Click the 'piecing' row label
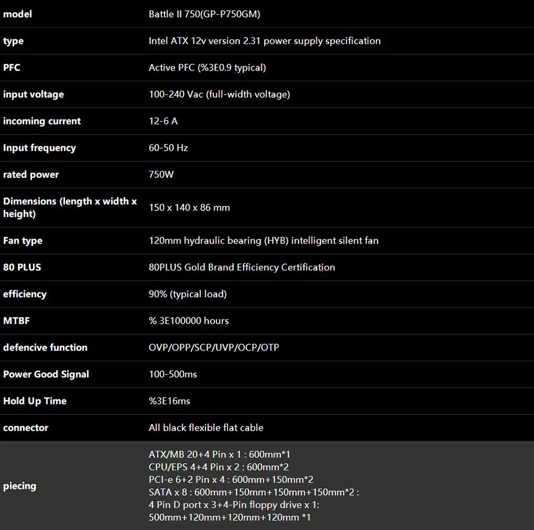Image resolution: width=534 pixels, height=530 pixels. pos(20,486)
